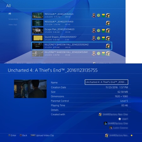142x142 pixels.
Task: Click the 2/5/2014 9:46 AM date text
Action: tap(52, 32)
